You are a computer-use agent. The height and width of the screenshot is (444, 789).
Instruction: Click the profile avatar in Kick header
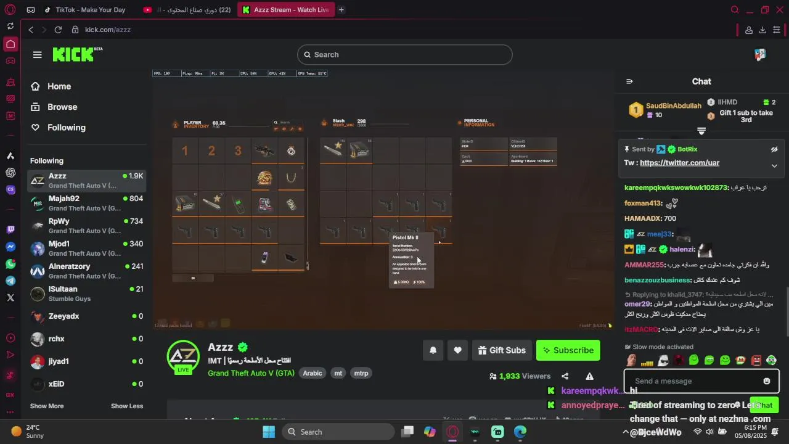click(760, 54)
